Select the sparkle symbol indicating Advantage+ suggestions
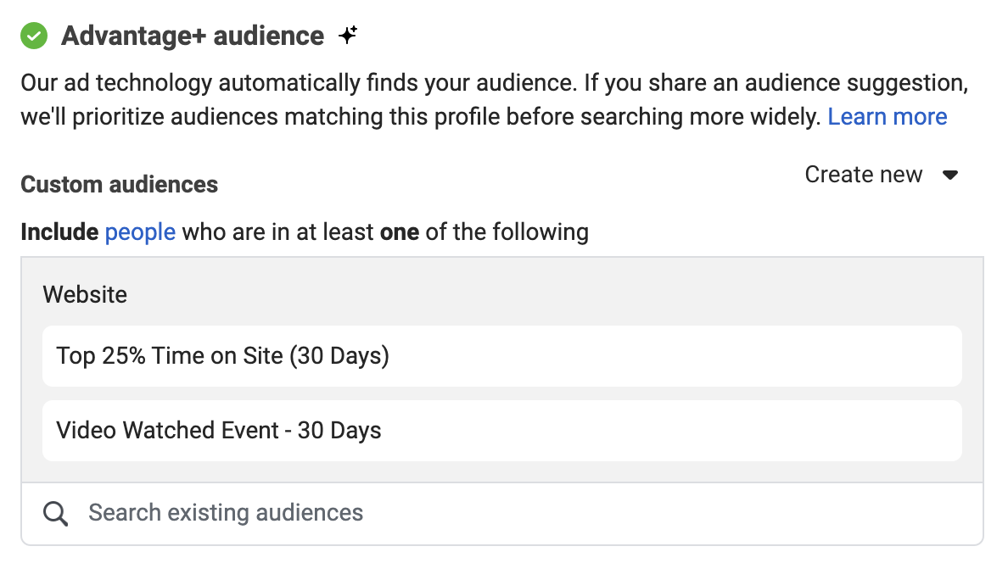Viewport: 1008px width, 563px height. click(348, 34)
